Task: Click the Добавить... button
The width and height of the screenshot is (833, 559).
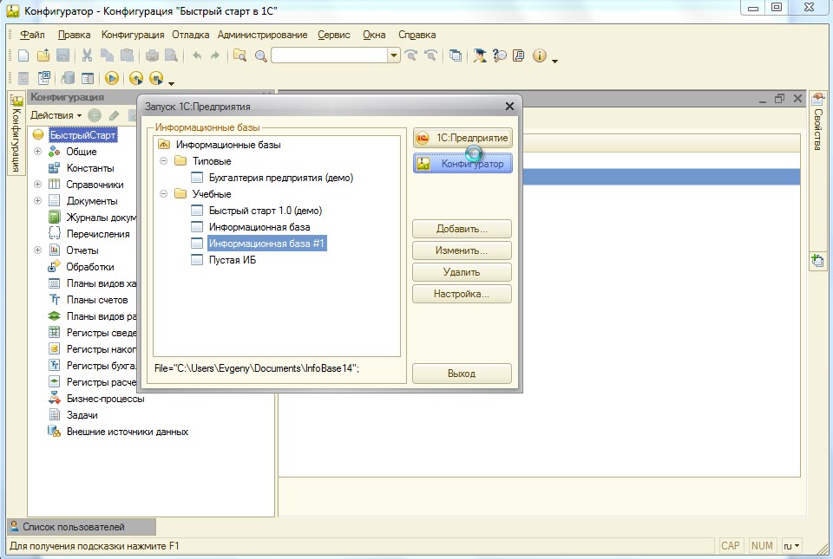Action: point(462,229)
